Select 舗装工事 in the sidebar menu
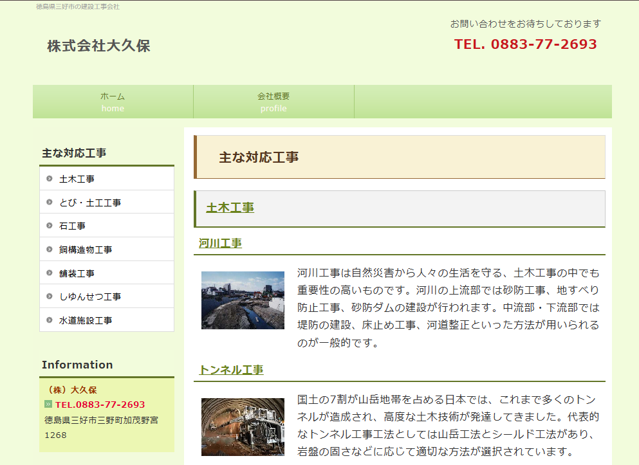Screen dimensions: 639x465 [x=107, y=273]
